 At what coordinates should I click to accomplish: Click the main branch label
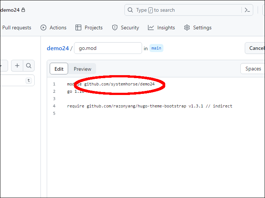point(156,48)
